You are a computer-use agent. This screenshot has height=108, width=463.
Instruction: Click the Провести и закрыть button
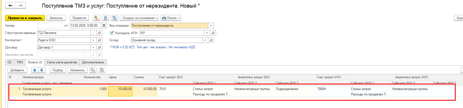click(25, 18)
